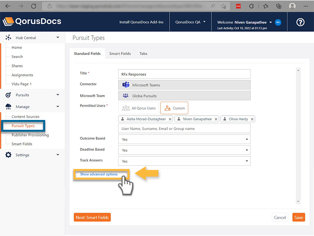314x236 pixels.
Task: Click the Save button
Action: click(299, 218)
